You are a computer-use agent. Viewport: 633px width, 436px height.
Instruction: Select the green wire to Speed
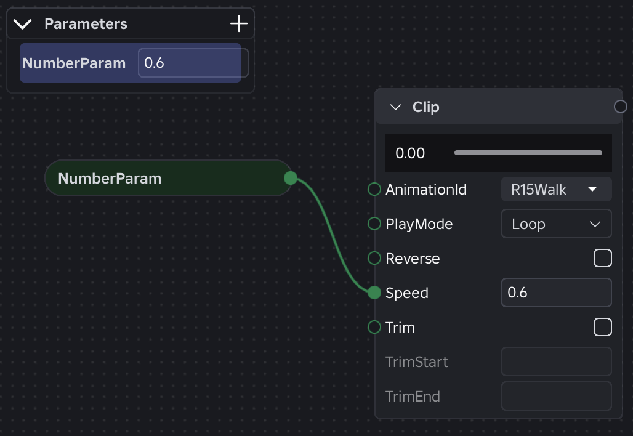[333, 235]
